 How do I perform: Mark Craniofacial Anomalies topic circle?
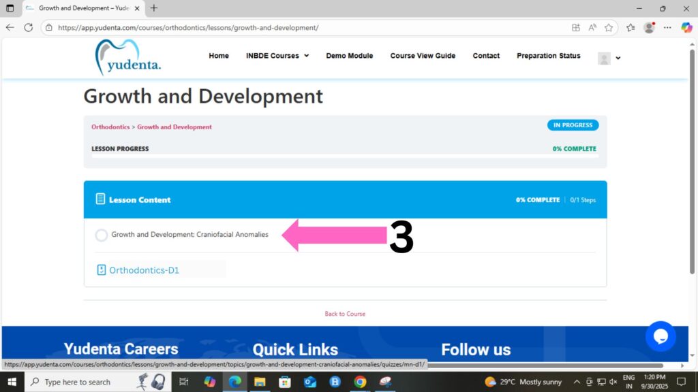click(102, 235)
